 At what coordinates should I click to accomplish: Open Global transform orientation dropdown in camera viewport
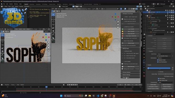[x=89, y=9]
